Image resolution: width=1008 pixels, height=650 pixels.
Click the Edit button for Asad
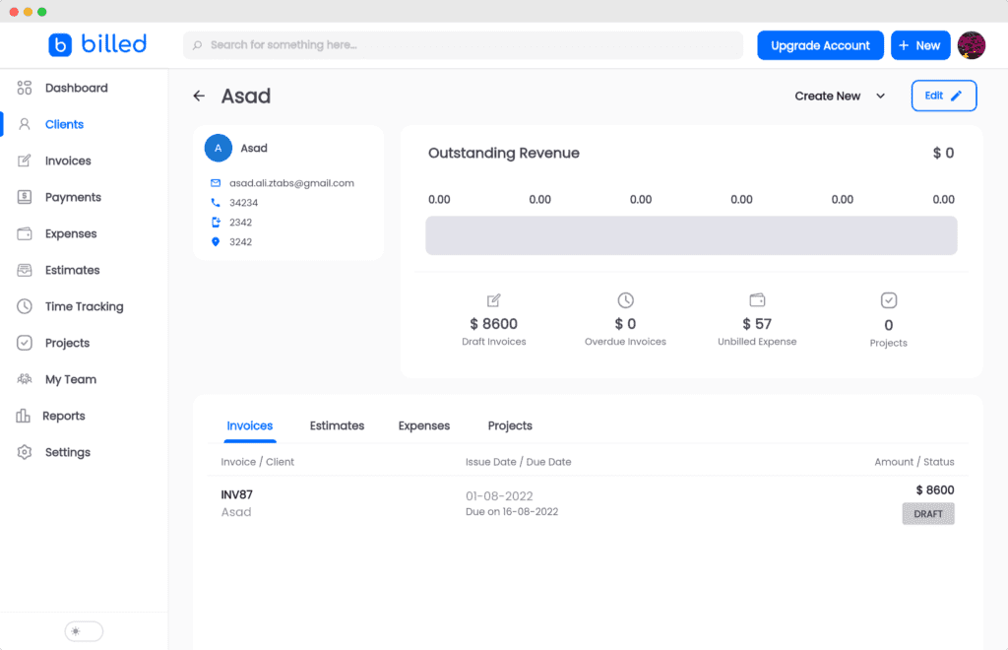tap(943, 96)
